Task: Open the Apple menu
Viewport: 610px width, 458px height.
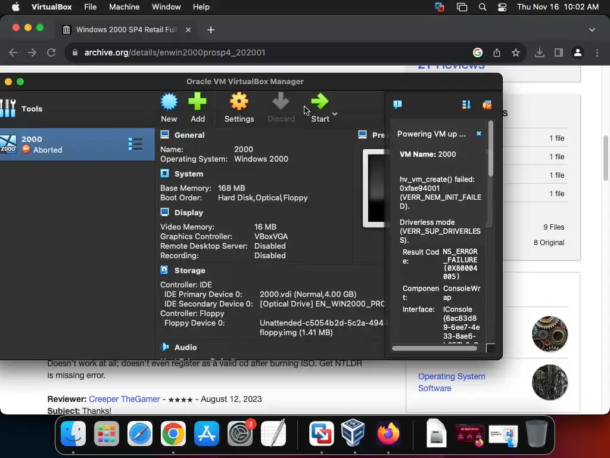Action: coord(15,7)
